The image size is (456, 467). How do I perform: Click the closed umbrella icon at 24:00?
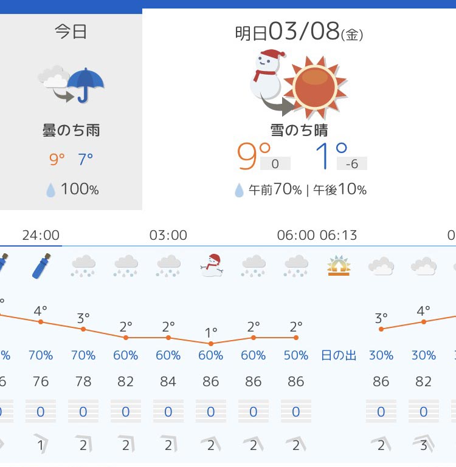pos(41,265)
